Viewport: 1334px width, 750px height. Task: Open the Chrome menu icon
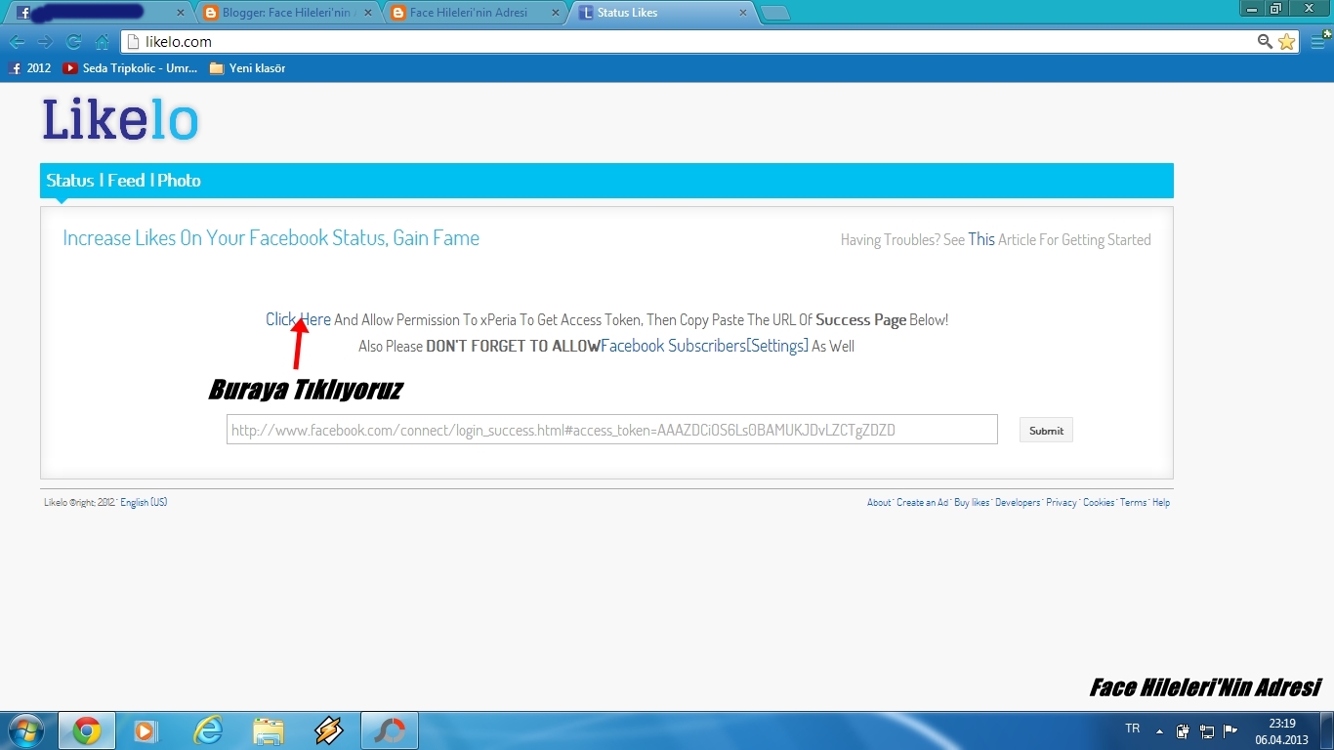[x=1318, y=41]
